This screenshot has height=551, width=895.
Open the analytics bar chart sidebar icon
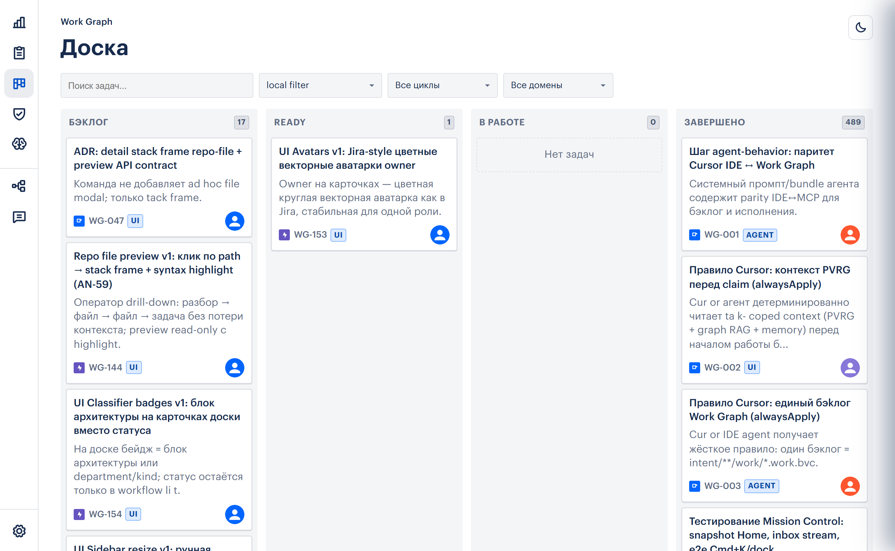point(19,23)
